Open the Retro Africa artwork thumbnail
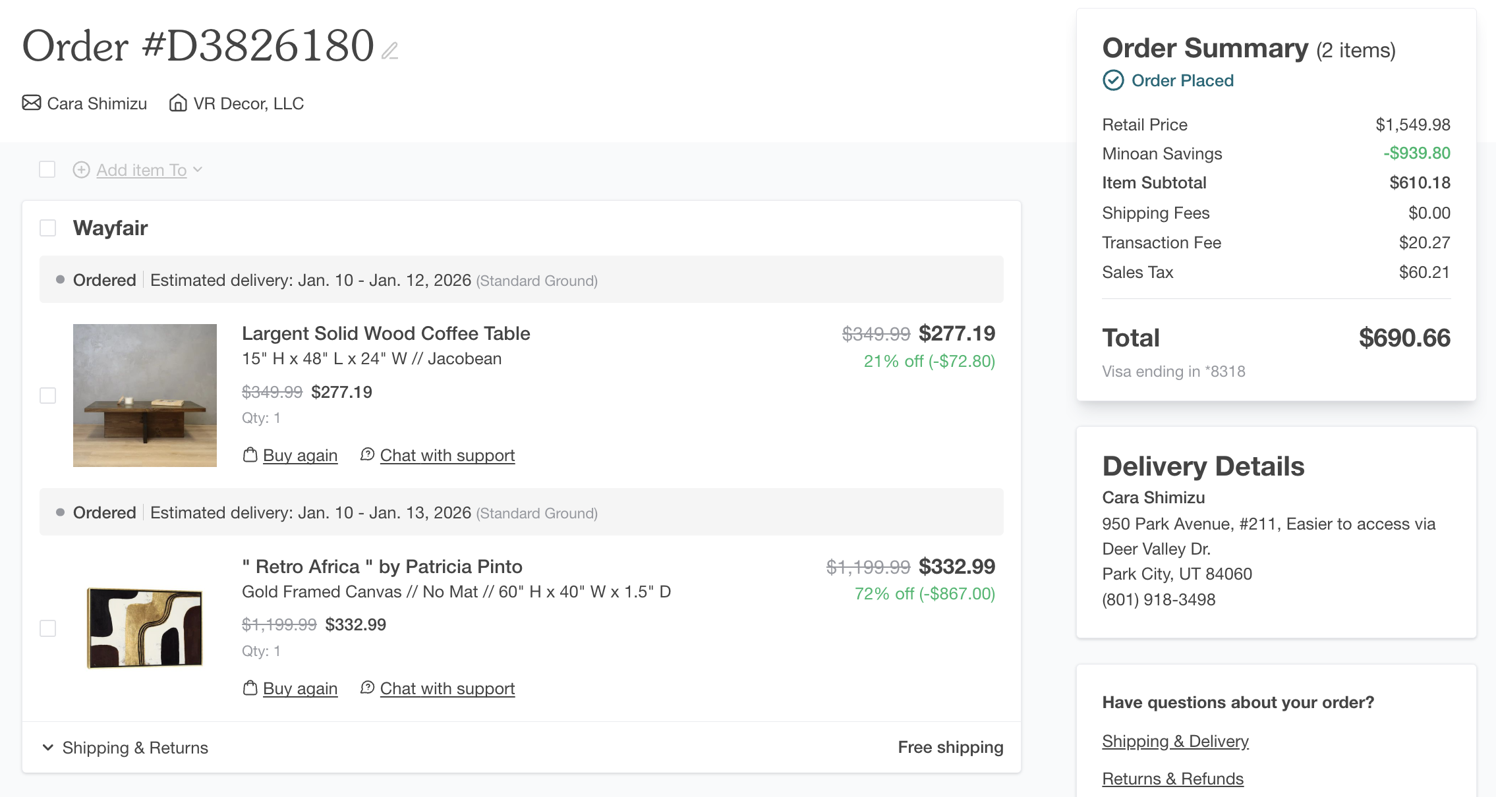 [x=145, y=628]
